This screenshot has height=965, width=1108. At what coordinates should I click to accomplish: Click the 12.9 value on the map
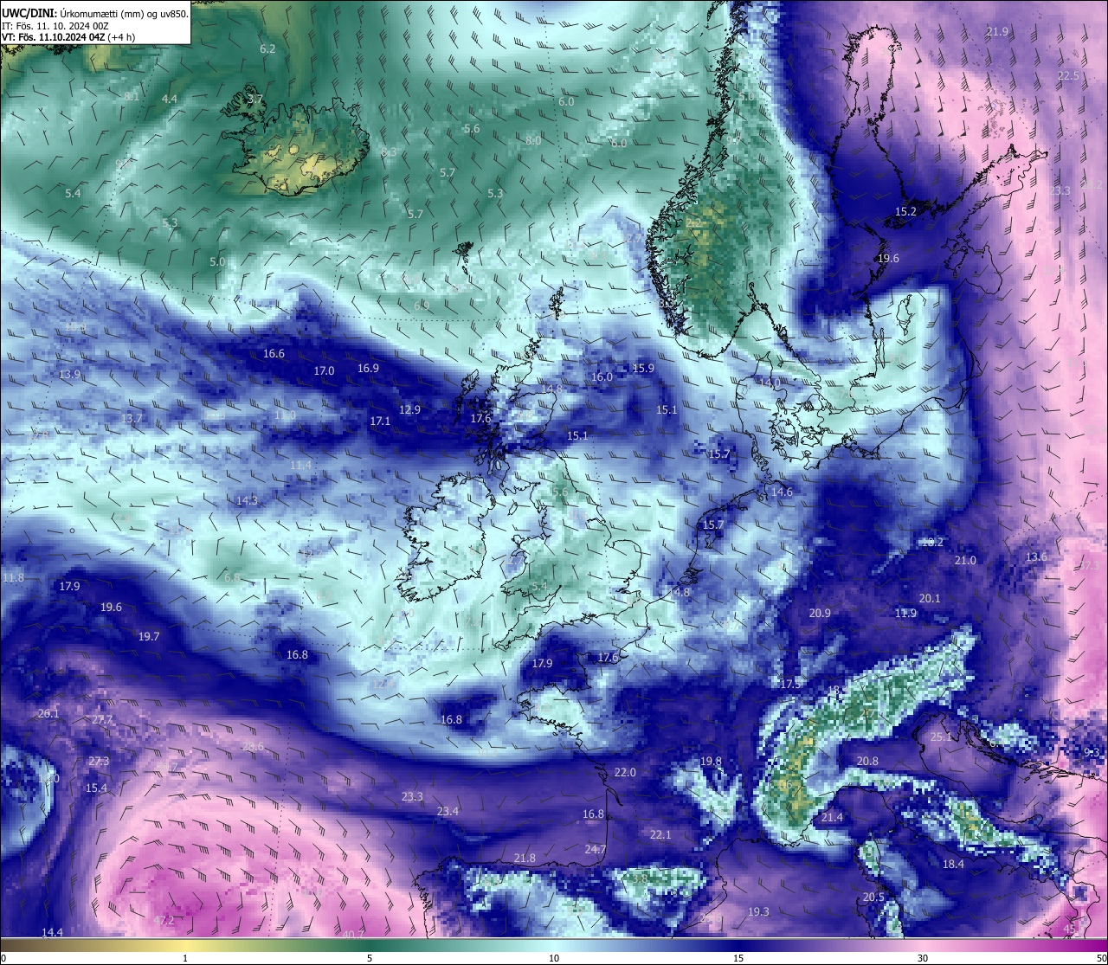coord(409,410)
